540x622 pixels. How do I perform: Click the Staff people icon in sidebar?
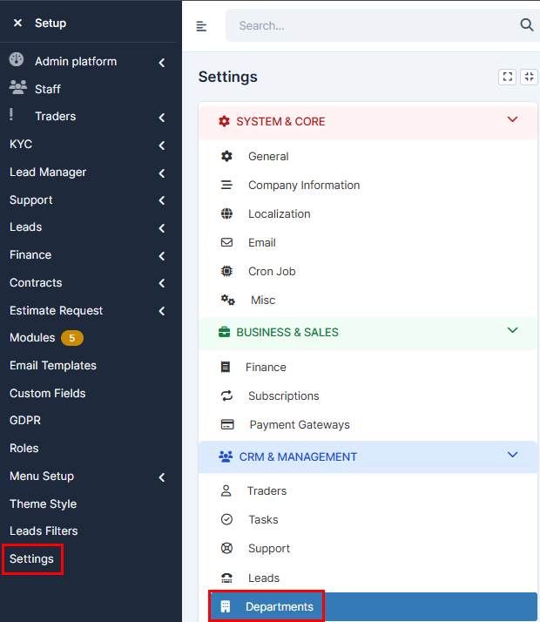click(17, 88)
